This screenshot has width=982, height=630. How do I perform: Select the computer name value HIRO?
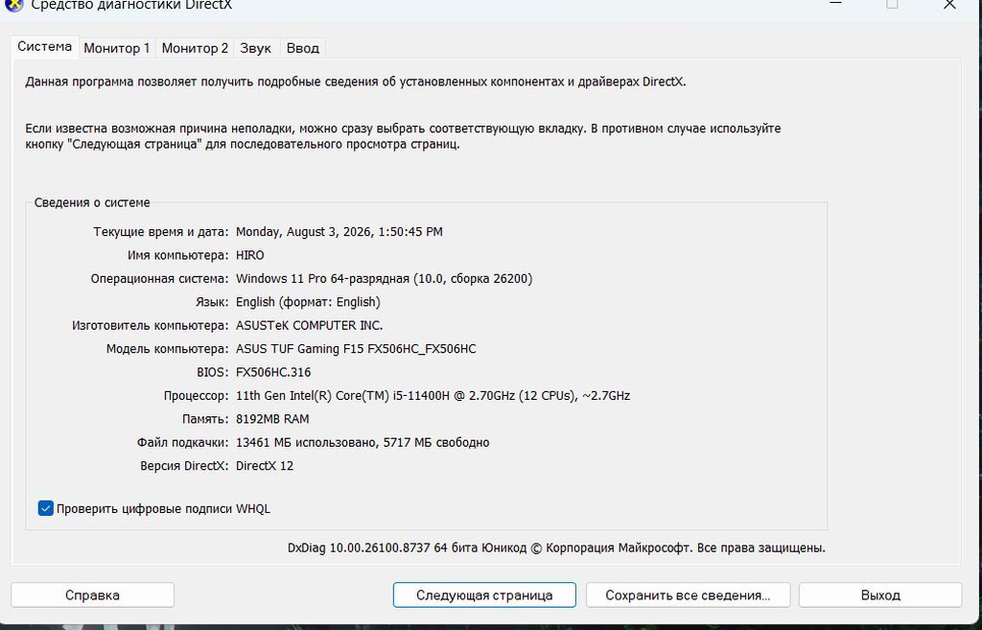click(250, 255)
